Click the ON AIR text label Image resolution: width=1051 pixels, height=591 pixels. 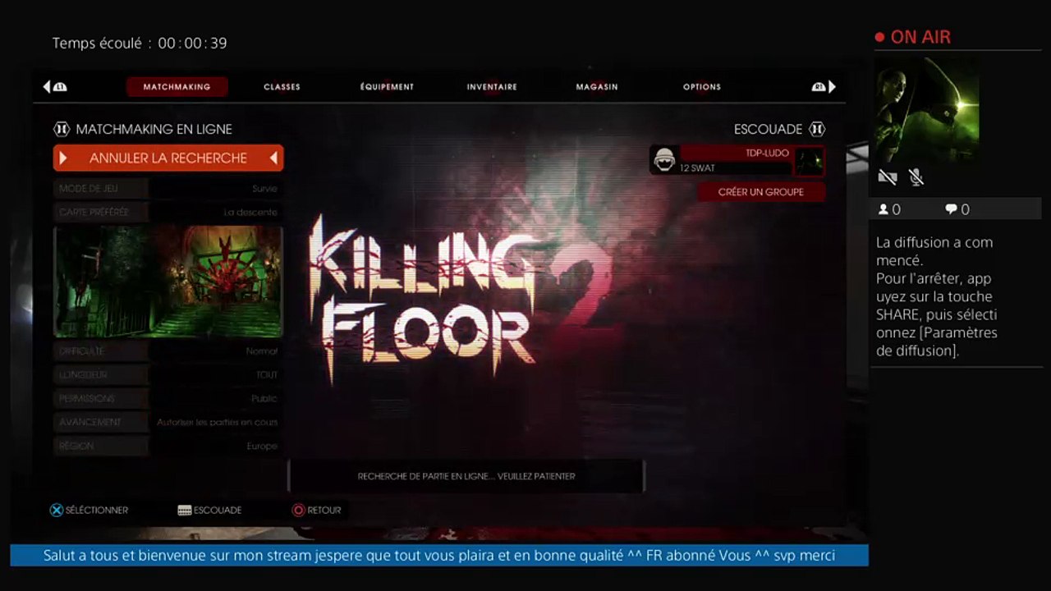tap(920, 37)
